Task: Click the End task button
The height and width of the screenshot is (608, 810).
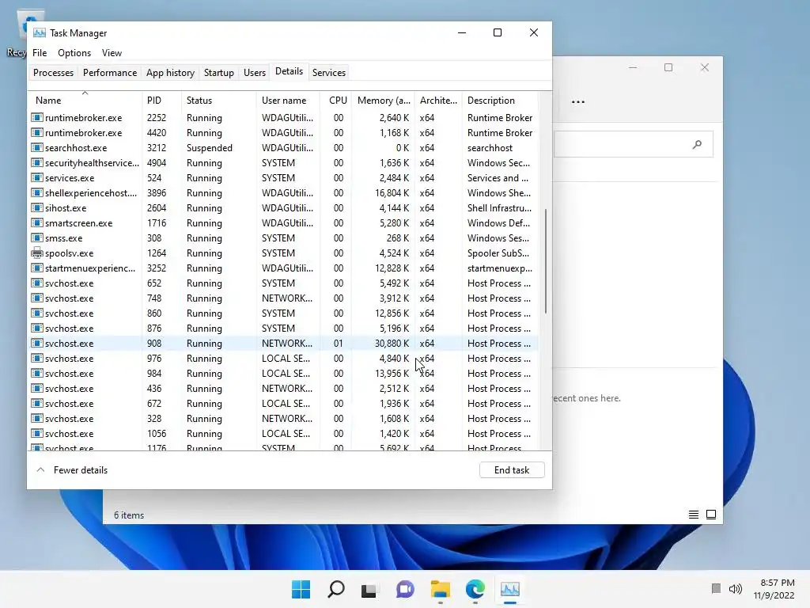Action: (x=512, y=470)
